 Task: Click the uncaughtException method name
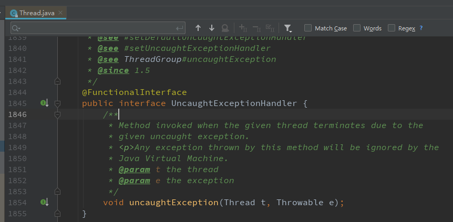pos(173,203)
